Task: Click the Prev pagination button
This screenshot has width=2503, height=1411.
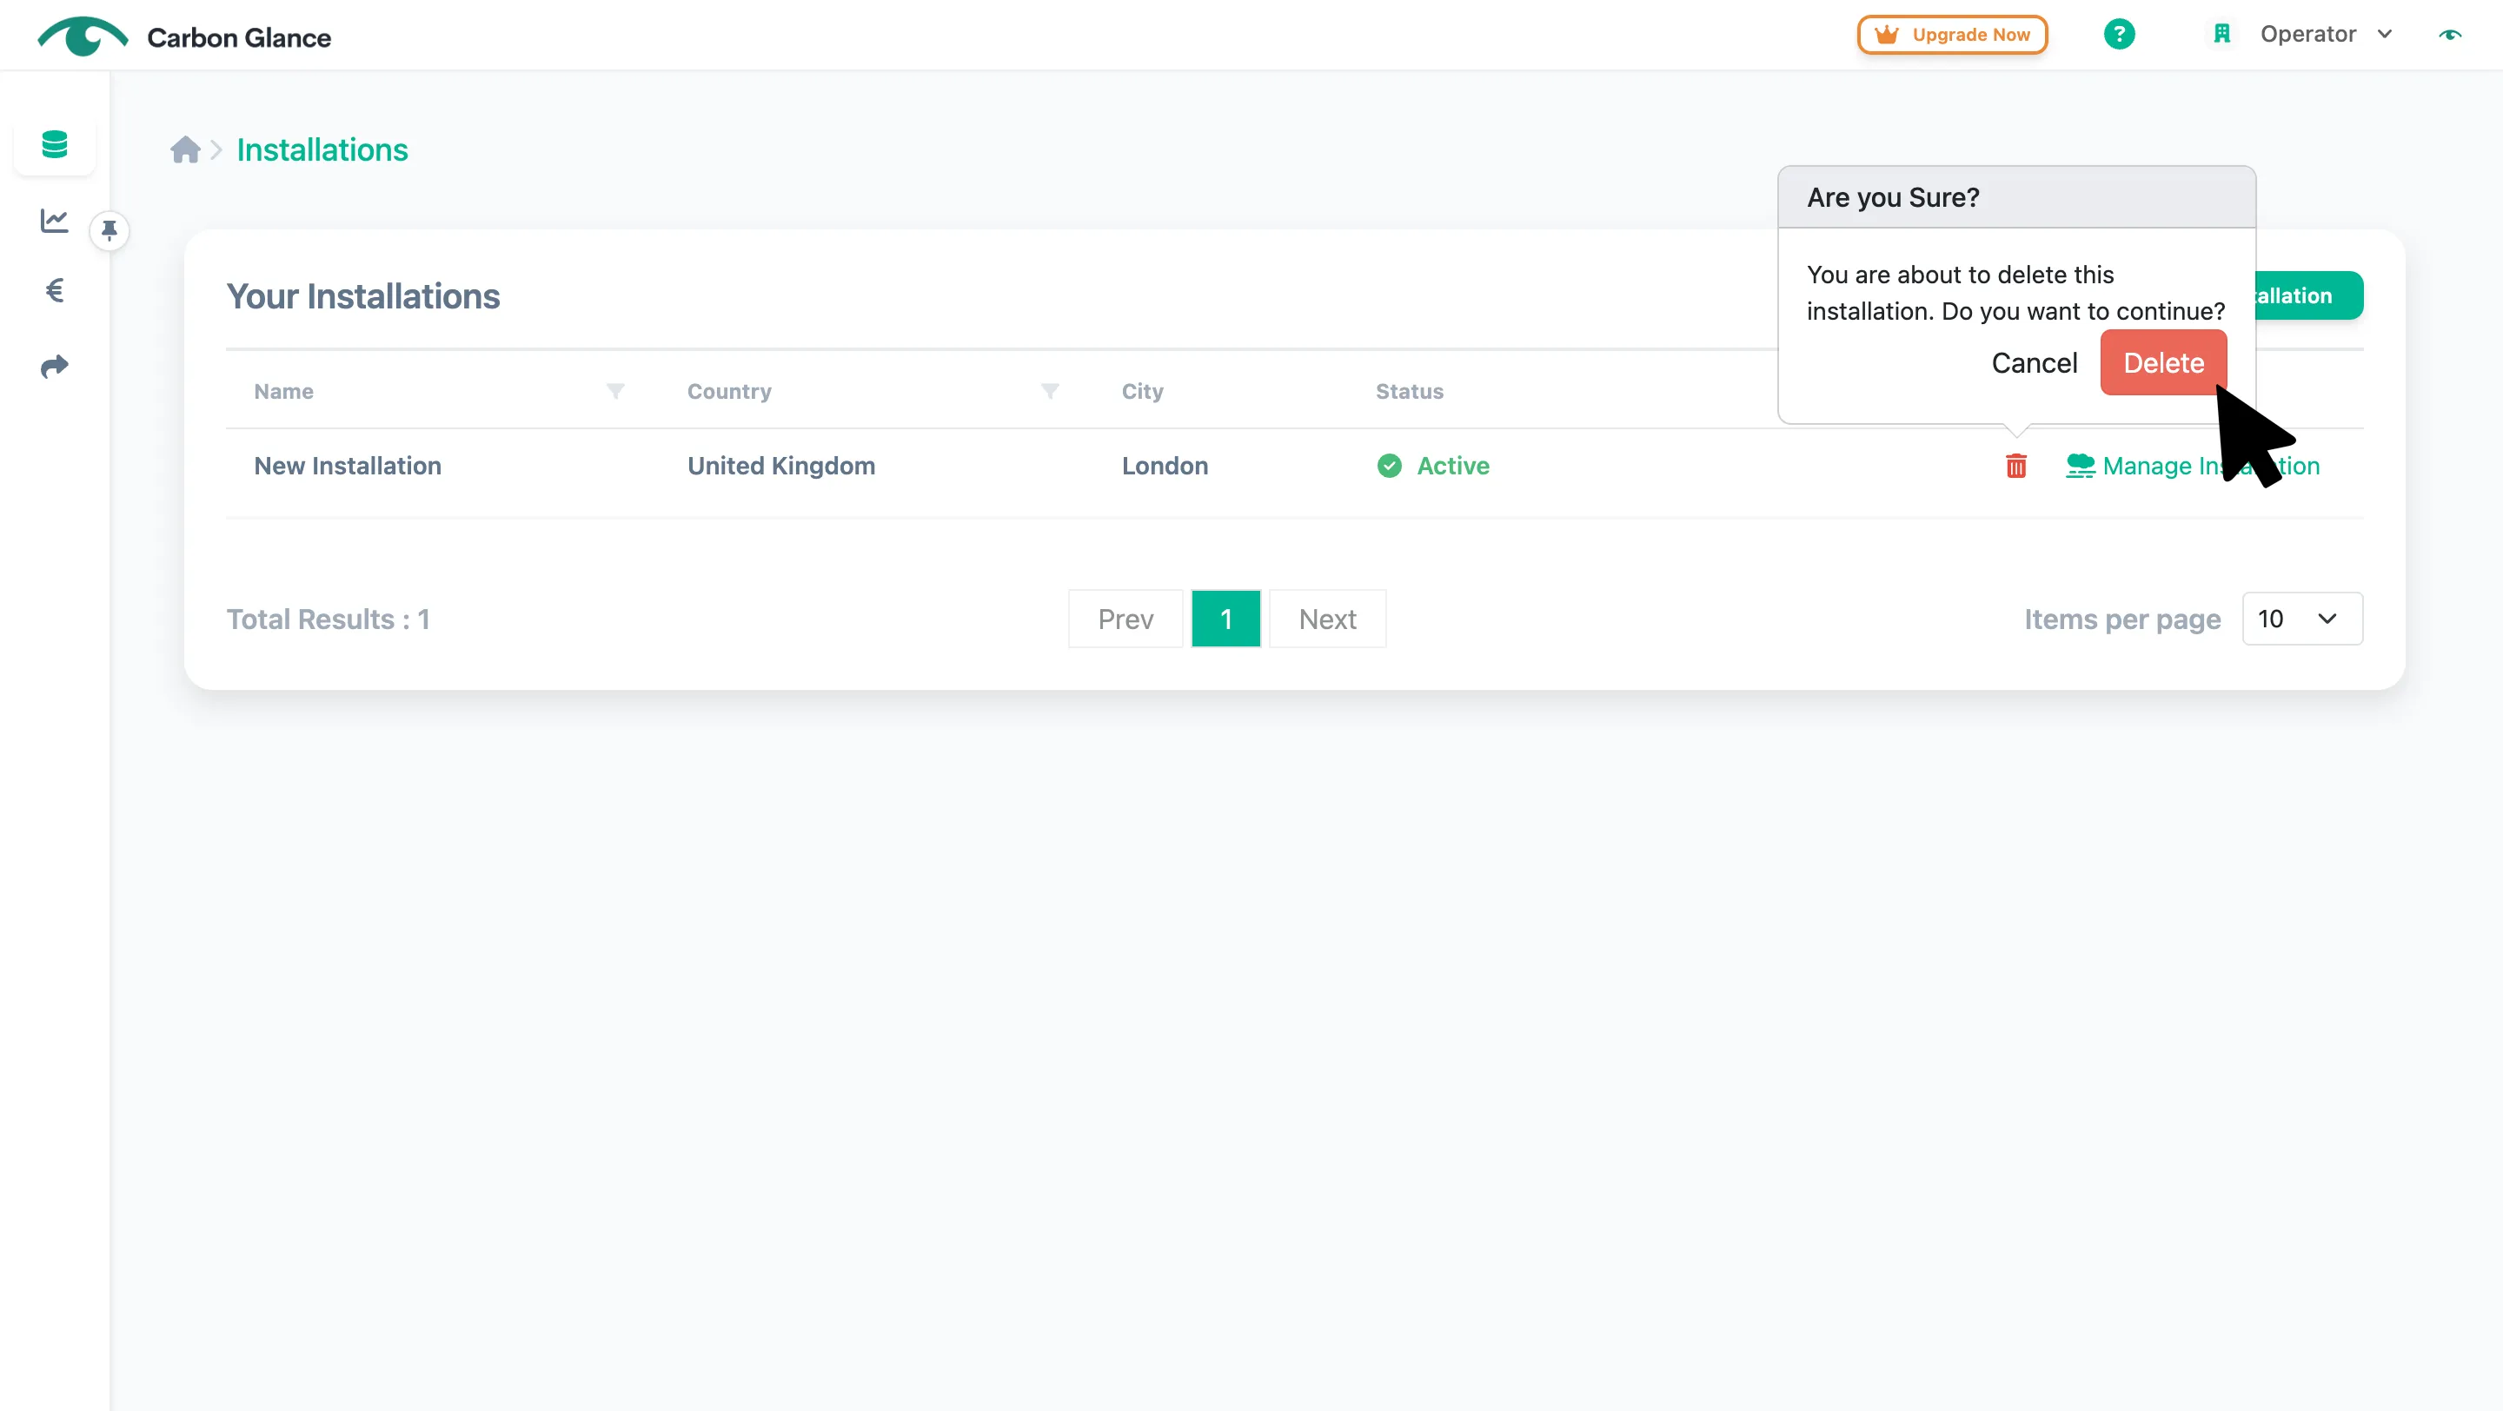Action: [x=1125, y=619]
